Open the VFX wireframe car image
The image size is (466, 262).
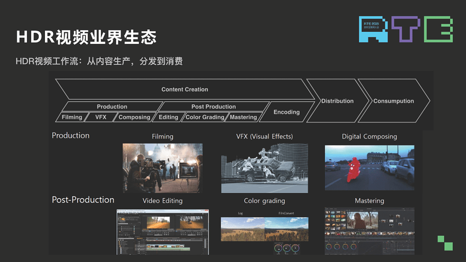[x=264, y=168]
